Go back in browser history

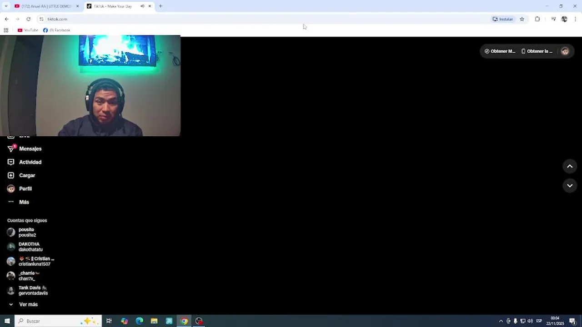pos(6,19)
